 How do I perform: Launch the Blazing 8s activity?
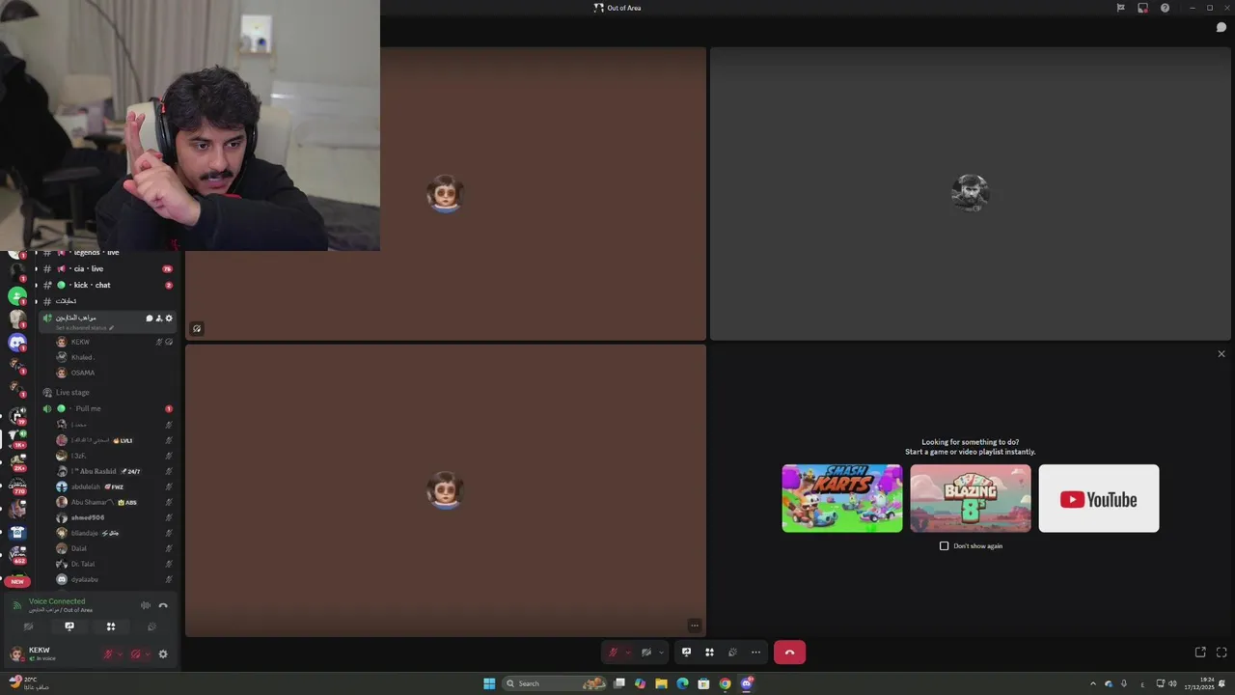click(971, 498)
